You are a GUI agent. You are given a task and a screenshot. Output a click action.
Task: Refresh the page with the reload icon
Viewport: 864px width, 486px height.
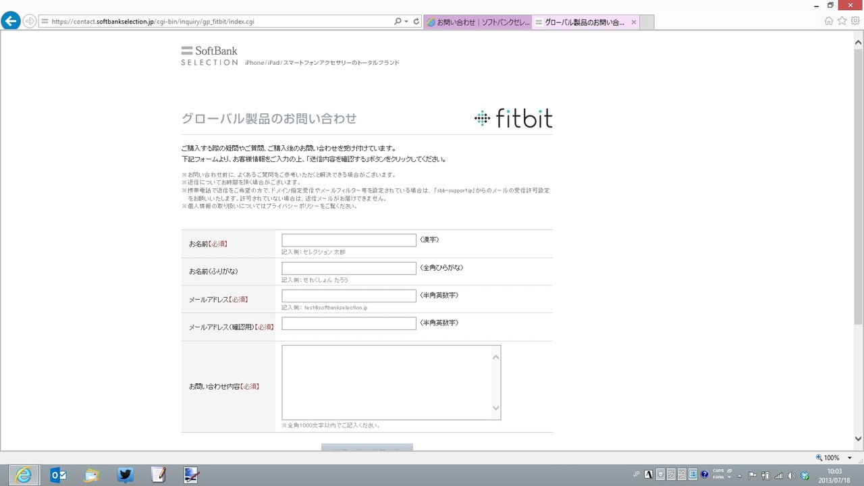pos(416,22)
